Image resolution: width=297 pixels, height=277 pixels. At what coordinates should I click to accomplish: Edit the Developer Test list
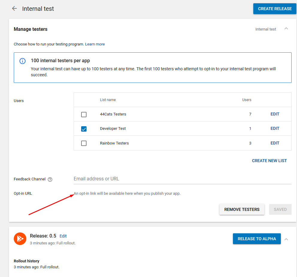(x=275, y=128)
